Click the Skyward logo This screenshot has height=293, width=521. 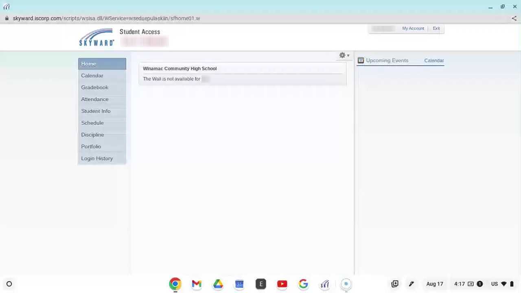96,37
